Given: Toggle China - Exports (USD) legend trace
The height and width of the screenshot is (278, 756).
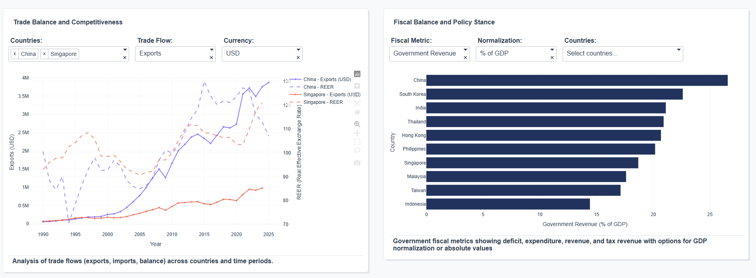Looking at the screenshot, I should [x=327, y=79].
